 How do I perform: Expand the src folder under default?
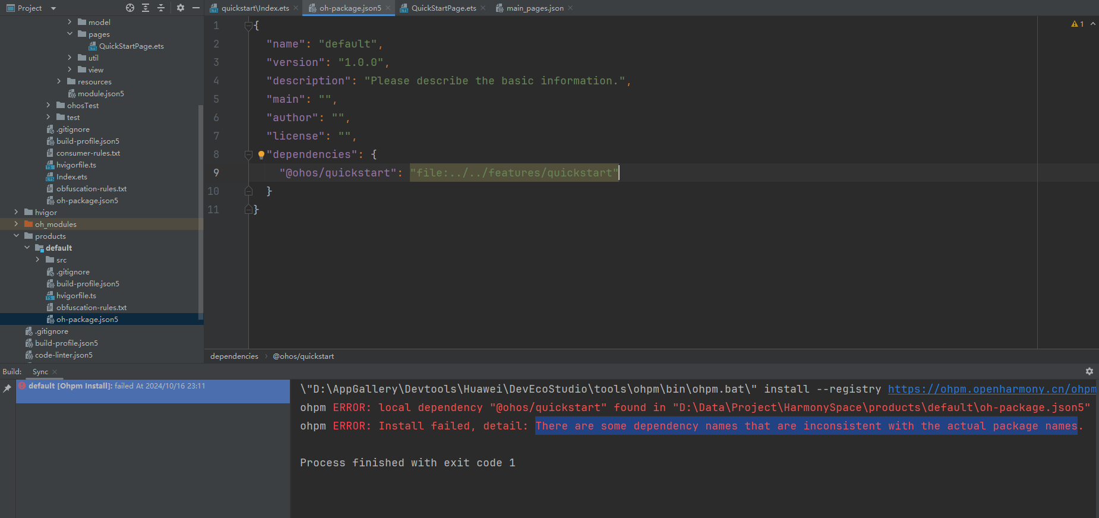pos(37,260)
